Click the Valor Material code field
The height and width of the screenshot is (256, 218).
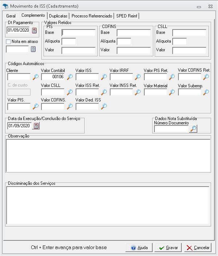click(156, 92)
